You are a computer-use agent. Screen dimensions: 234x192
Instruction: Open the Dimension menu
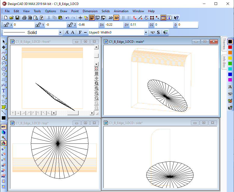coord(90,11)
